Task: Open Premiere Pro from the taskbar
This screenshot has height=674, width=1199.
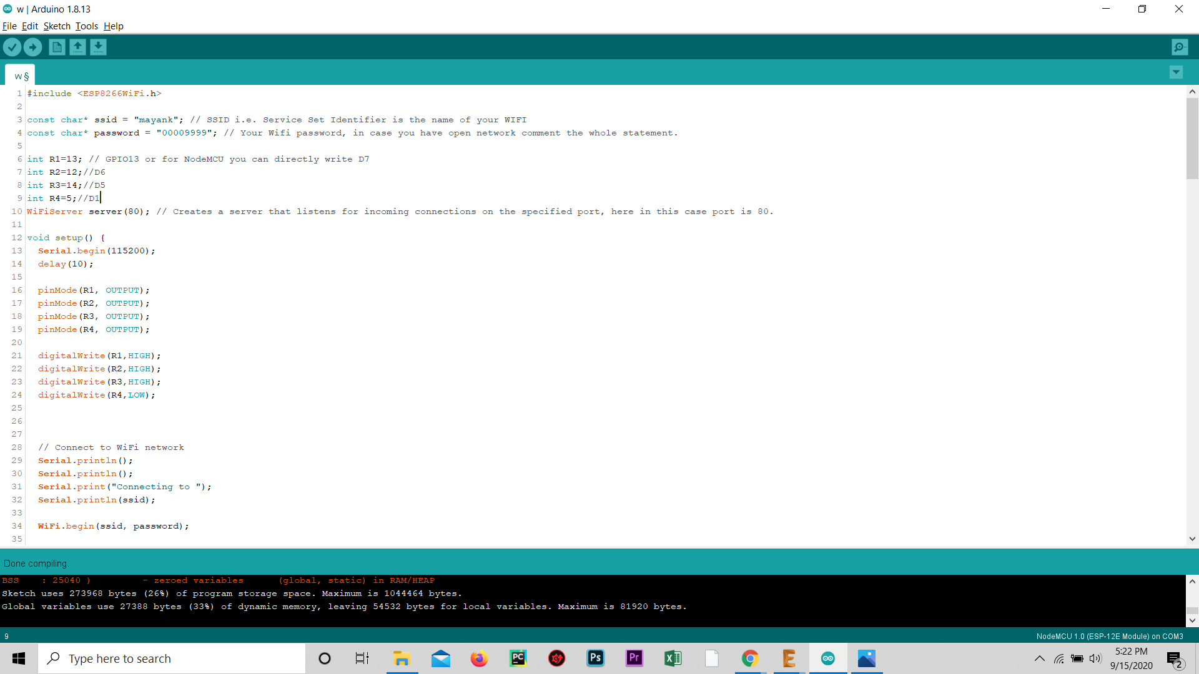Action: point(634,658)
